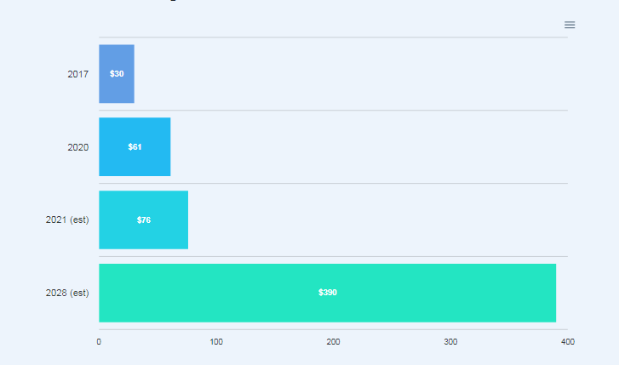Select the 2028 (est) green bar
Viewport: 619px width, 365px height.
(327, 293)
